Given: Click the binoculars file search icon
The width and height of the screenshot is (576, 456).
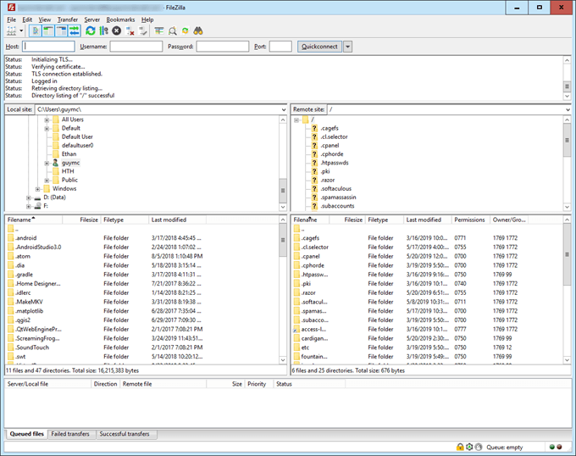Looking at the screenshot, I should [x=199, y=31].
